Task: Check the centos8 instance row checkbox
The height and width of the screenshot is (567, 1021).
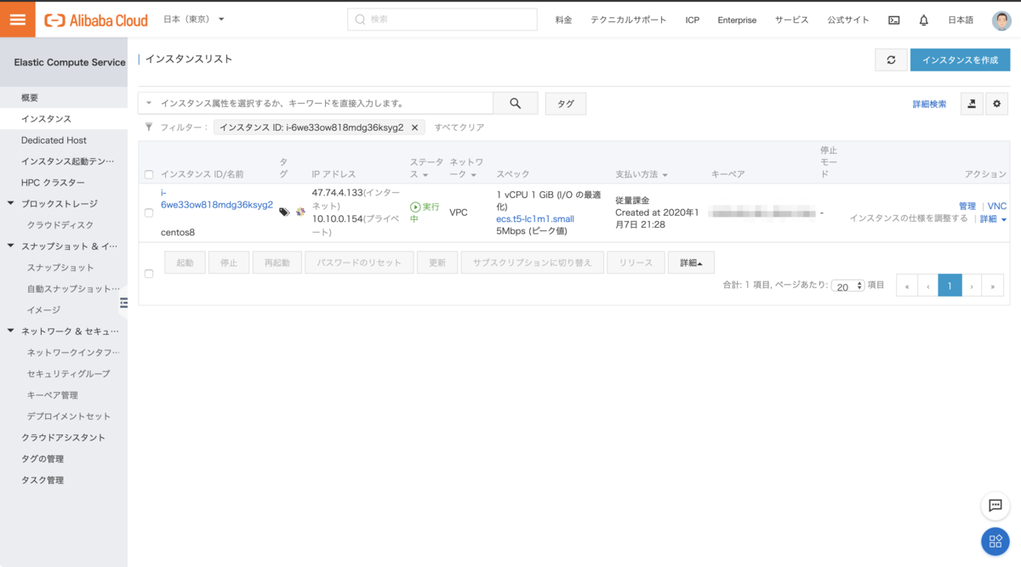Action: coord(149,213)
